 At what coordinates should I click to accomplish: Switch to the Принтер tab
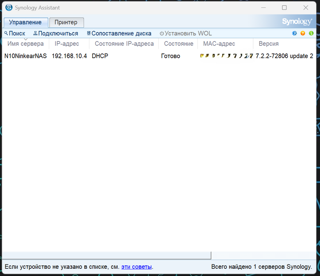point(66,22)
